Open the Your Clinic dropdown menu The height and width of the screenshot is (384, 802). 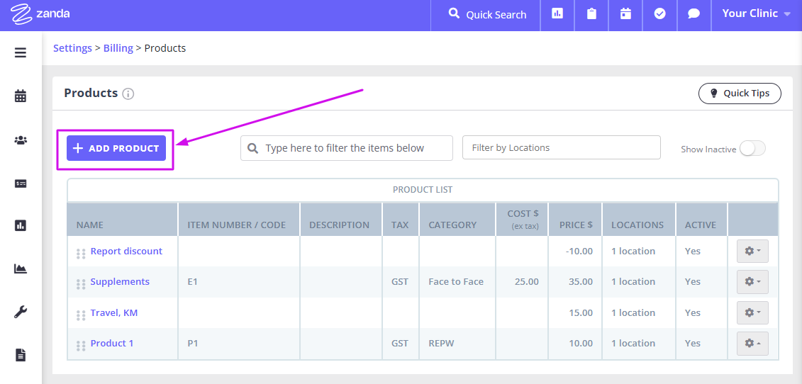pyautogui.click(x=756, y=13)
